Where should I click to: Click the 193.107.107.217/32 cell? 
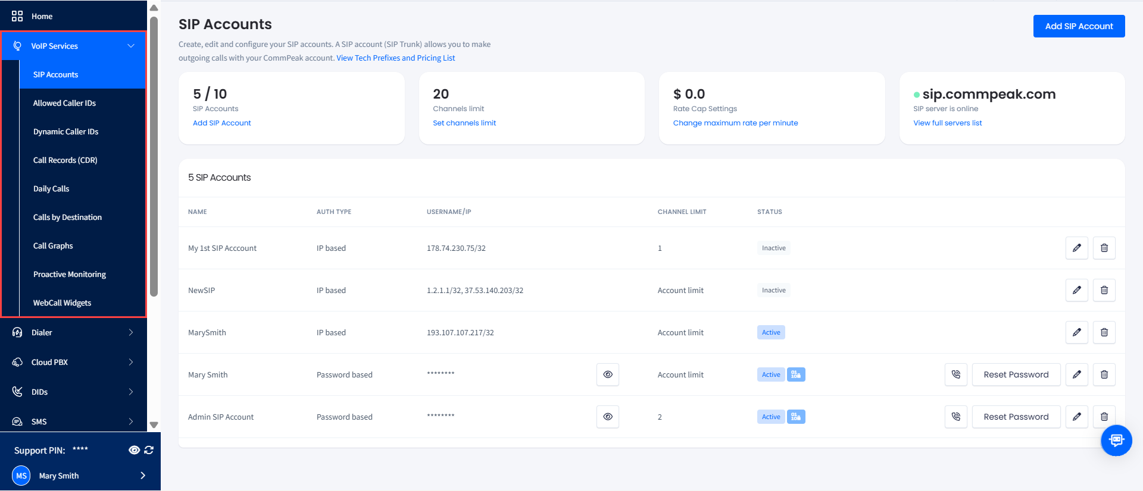(x=460, y=333)
